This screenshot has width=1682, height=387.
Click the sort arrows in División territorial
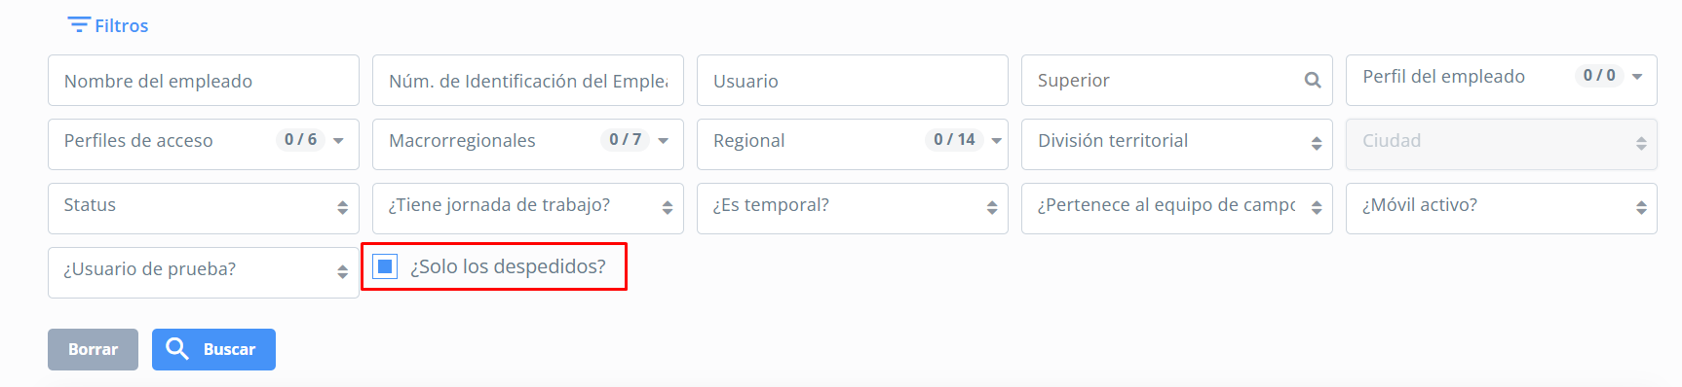(1317, 143)
